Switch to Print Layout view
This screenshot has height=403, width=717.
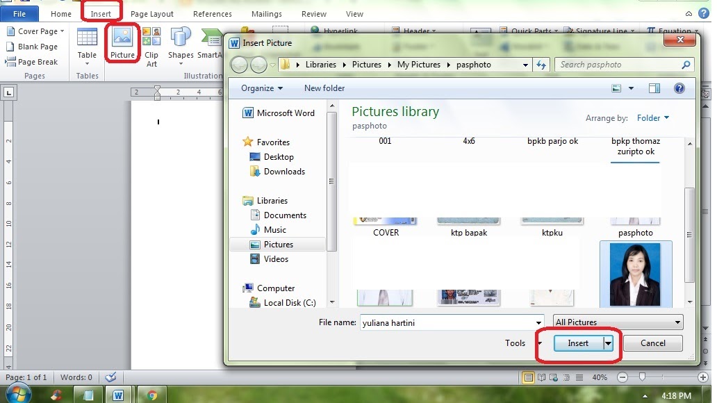point(528,377)
